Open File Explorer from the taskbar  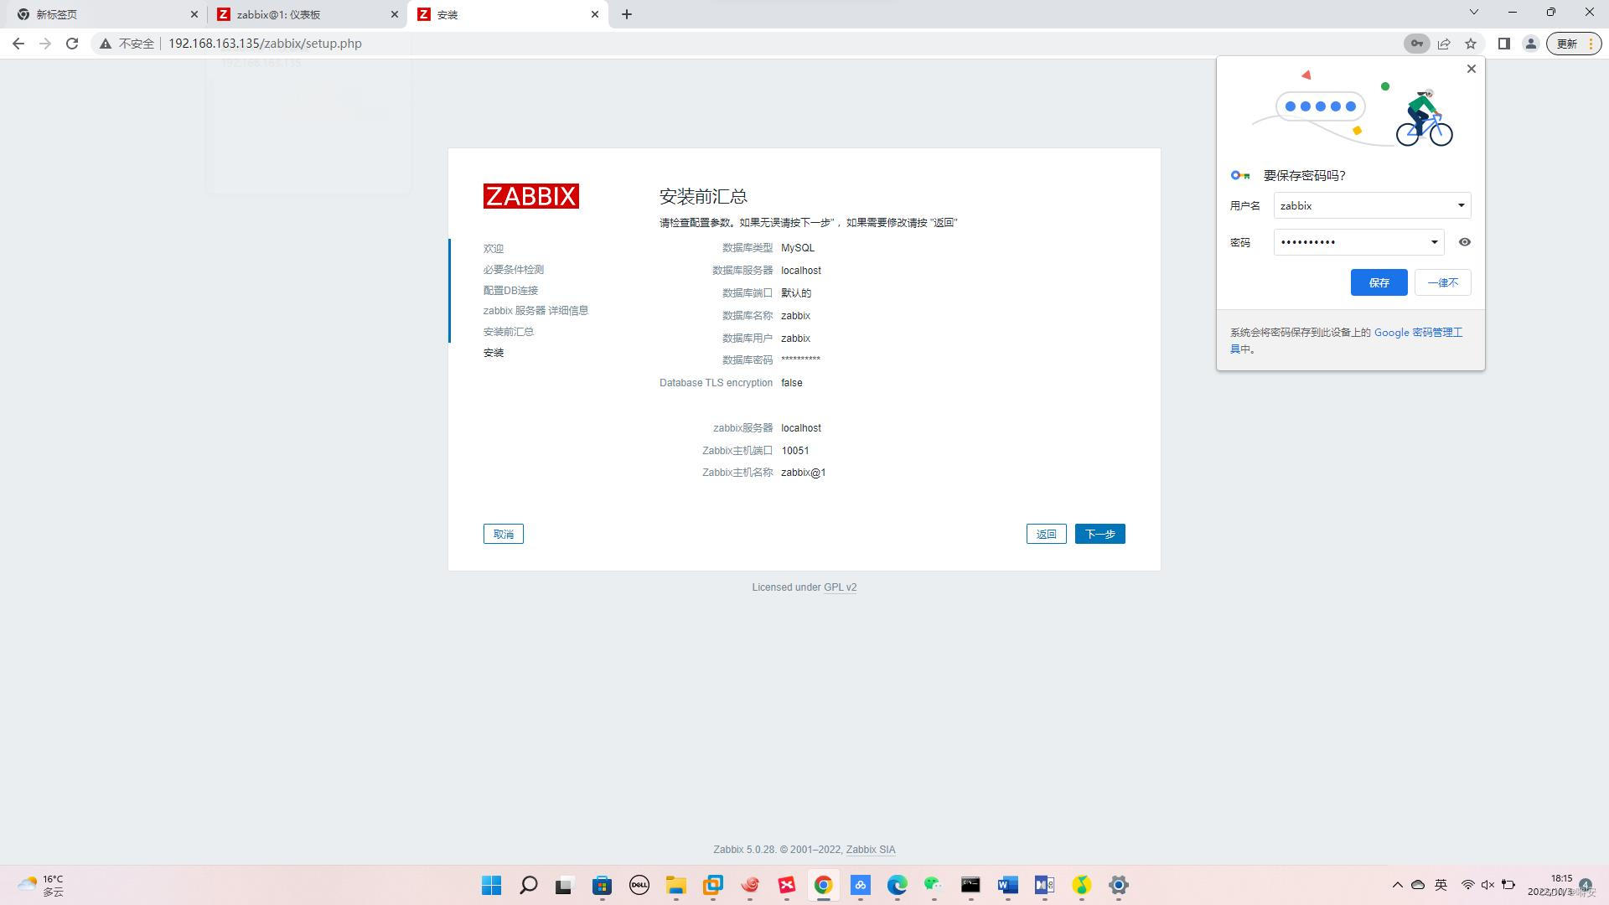click(x=676, y=885)
